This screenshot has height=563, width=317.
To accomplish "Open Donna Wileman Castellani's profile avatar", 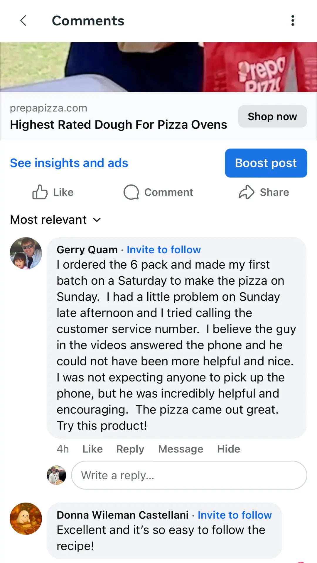I will 26,518.
